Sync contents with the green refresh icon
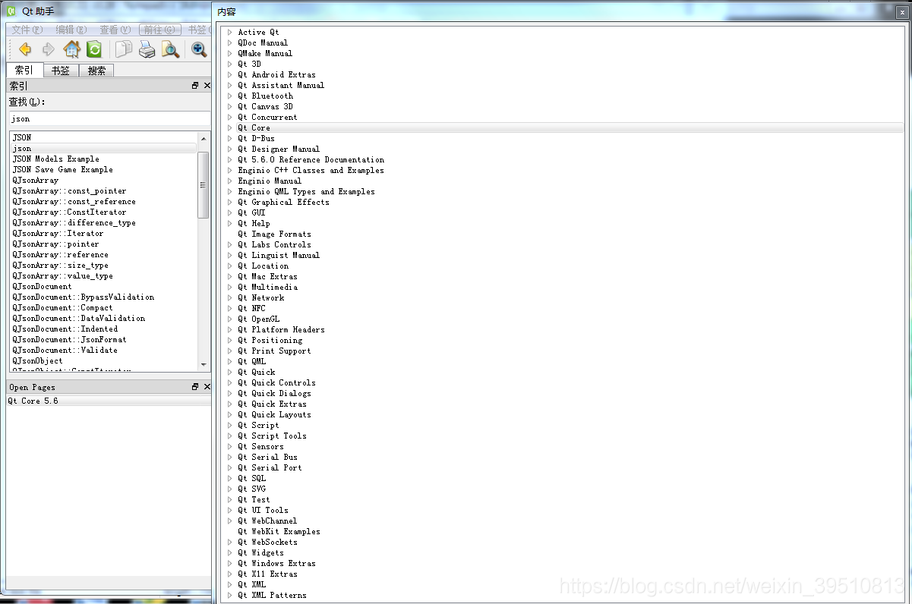This screenshot has width=912, height=604. click(94, 49)
